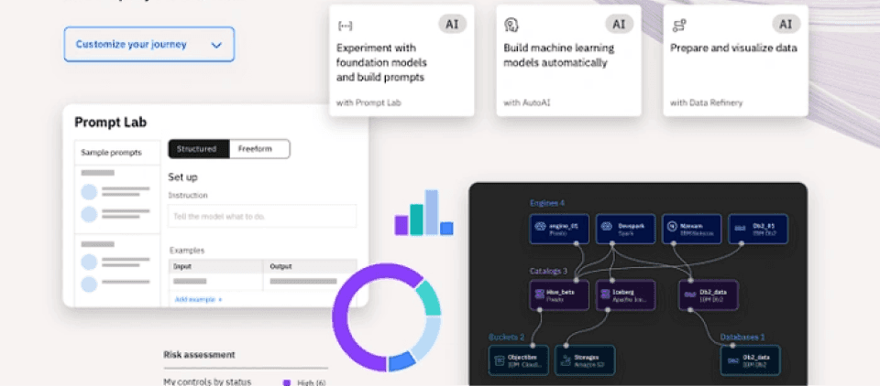Click the Buckets 2 group label

tap(506, 338)
